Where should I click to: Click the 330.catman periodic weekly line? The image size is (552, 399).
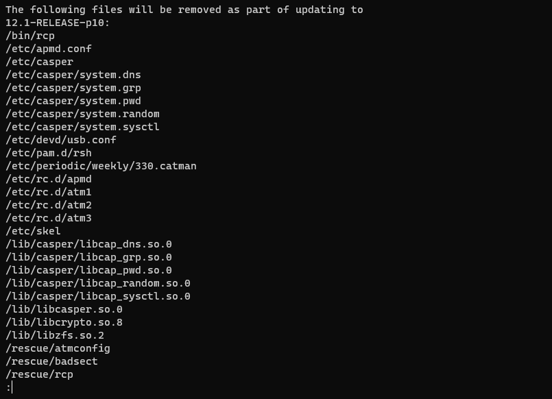[101, 166]
